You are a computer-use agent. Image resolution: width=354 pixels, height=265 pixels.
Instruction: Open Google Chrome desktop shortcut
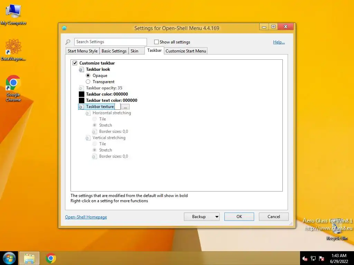(13, 88)
